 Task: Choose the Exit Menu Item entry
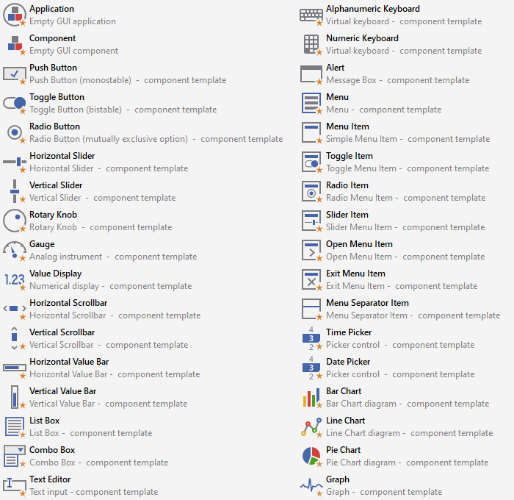pyautogui.click(x=355, y=274)
